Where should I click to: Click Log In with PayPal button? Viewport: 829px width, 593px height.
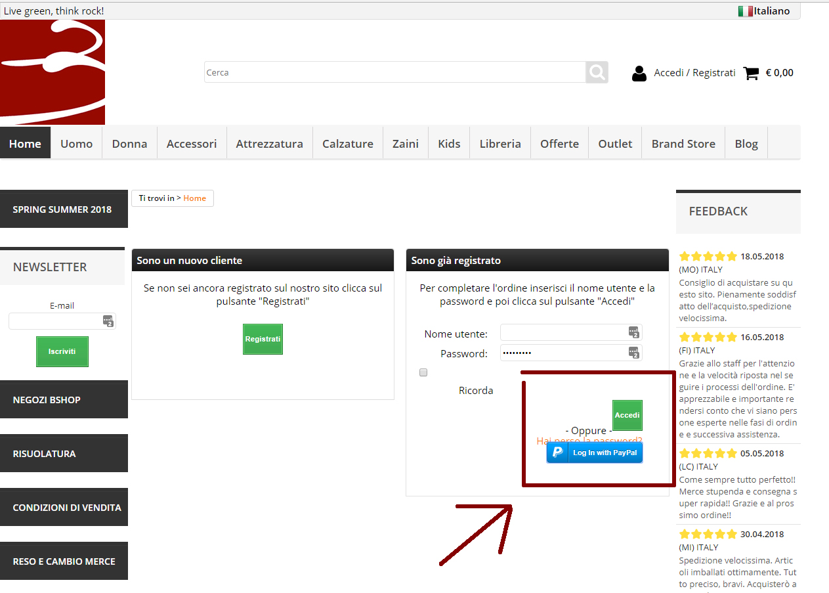[595, 452]
